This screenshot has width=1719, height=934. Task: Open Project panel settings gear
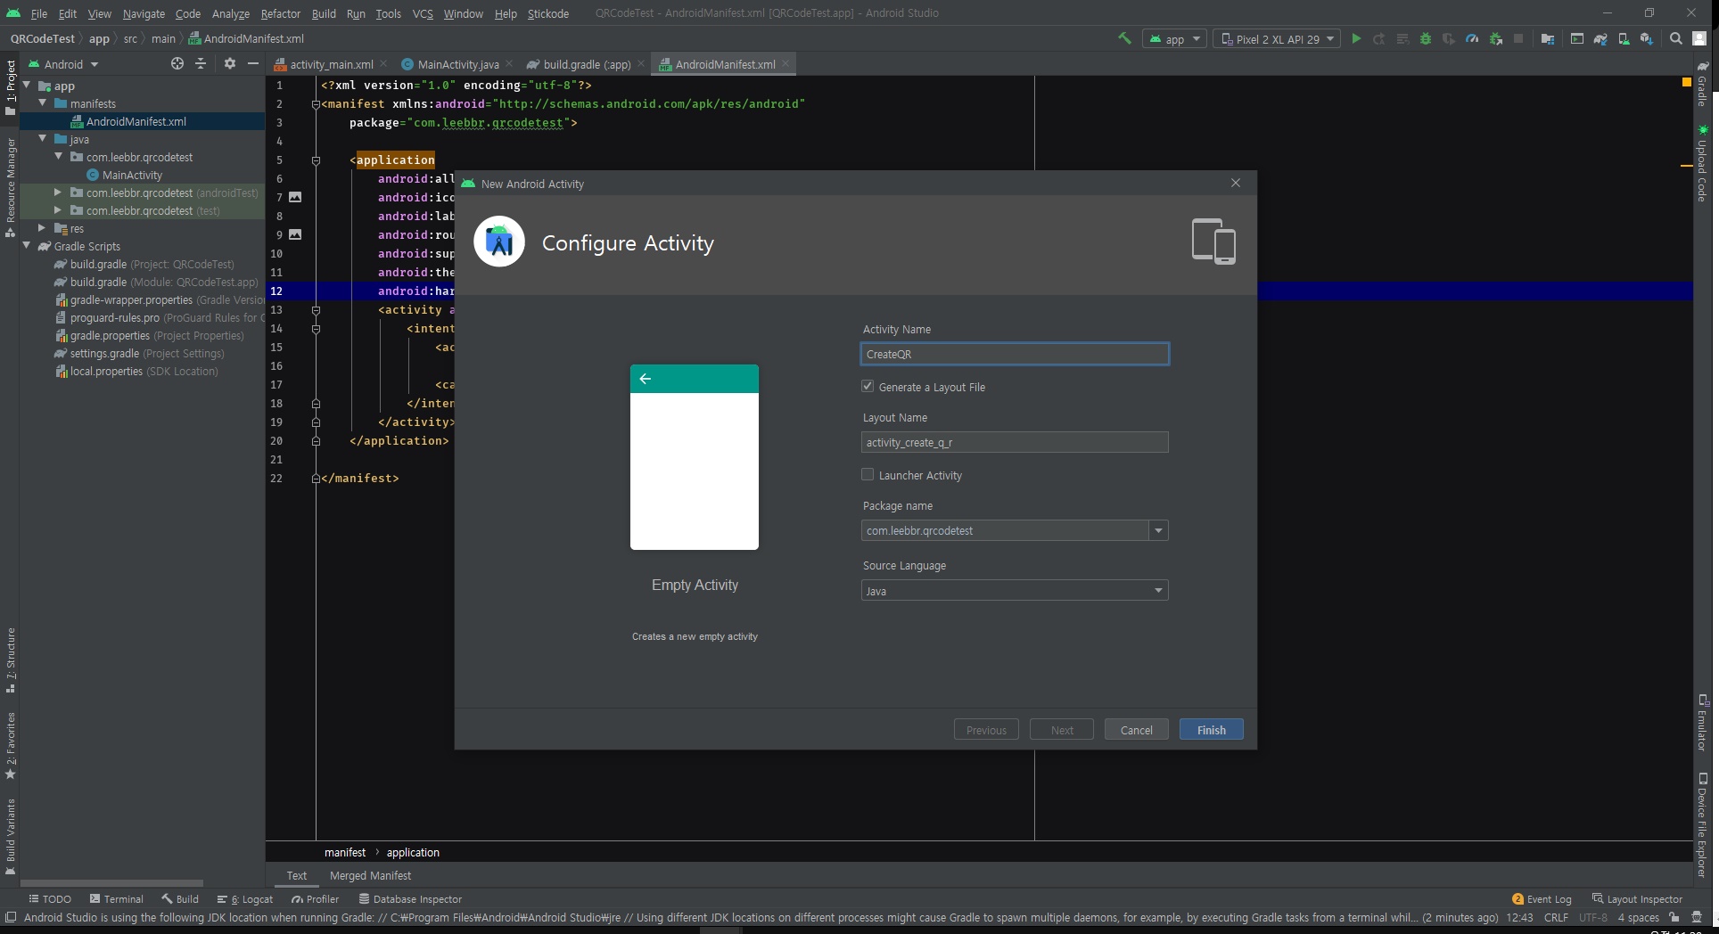[x=230, y=63]
